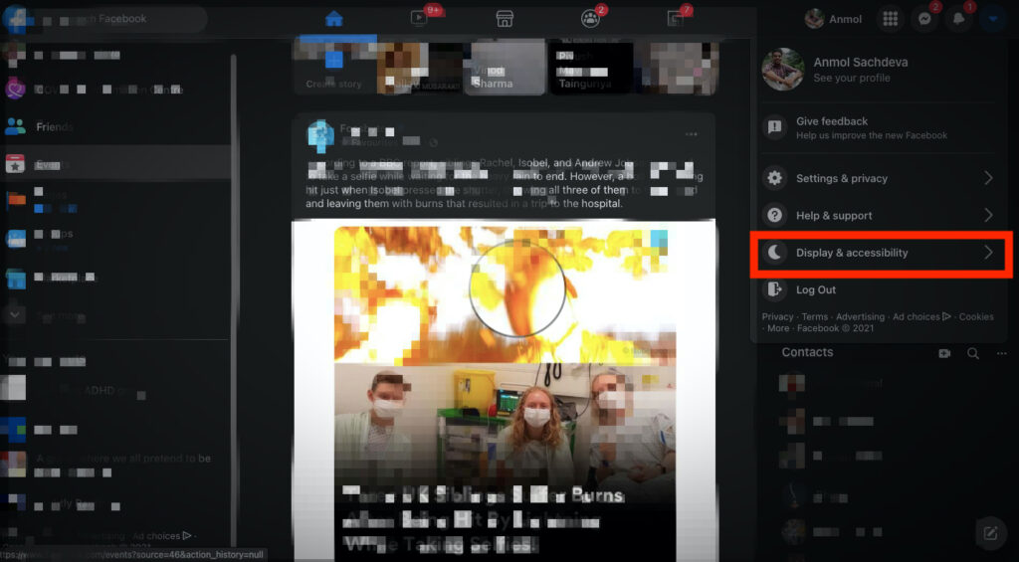1019x562 pixels.
Task: Open the nine-dot apps Menu icon
Action: pos(891,19)
